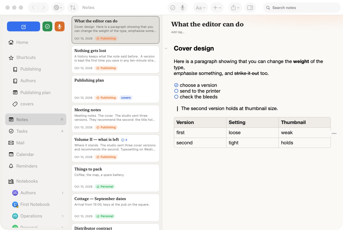Click the Add tag… link
The image size is (343, 230).
pyautogui.click(x=178, y=32)
